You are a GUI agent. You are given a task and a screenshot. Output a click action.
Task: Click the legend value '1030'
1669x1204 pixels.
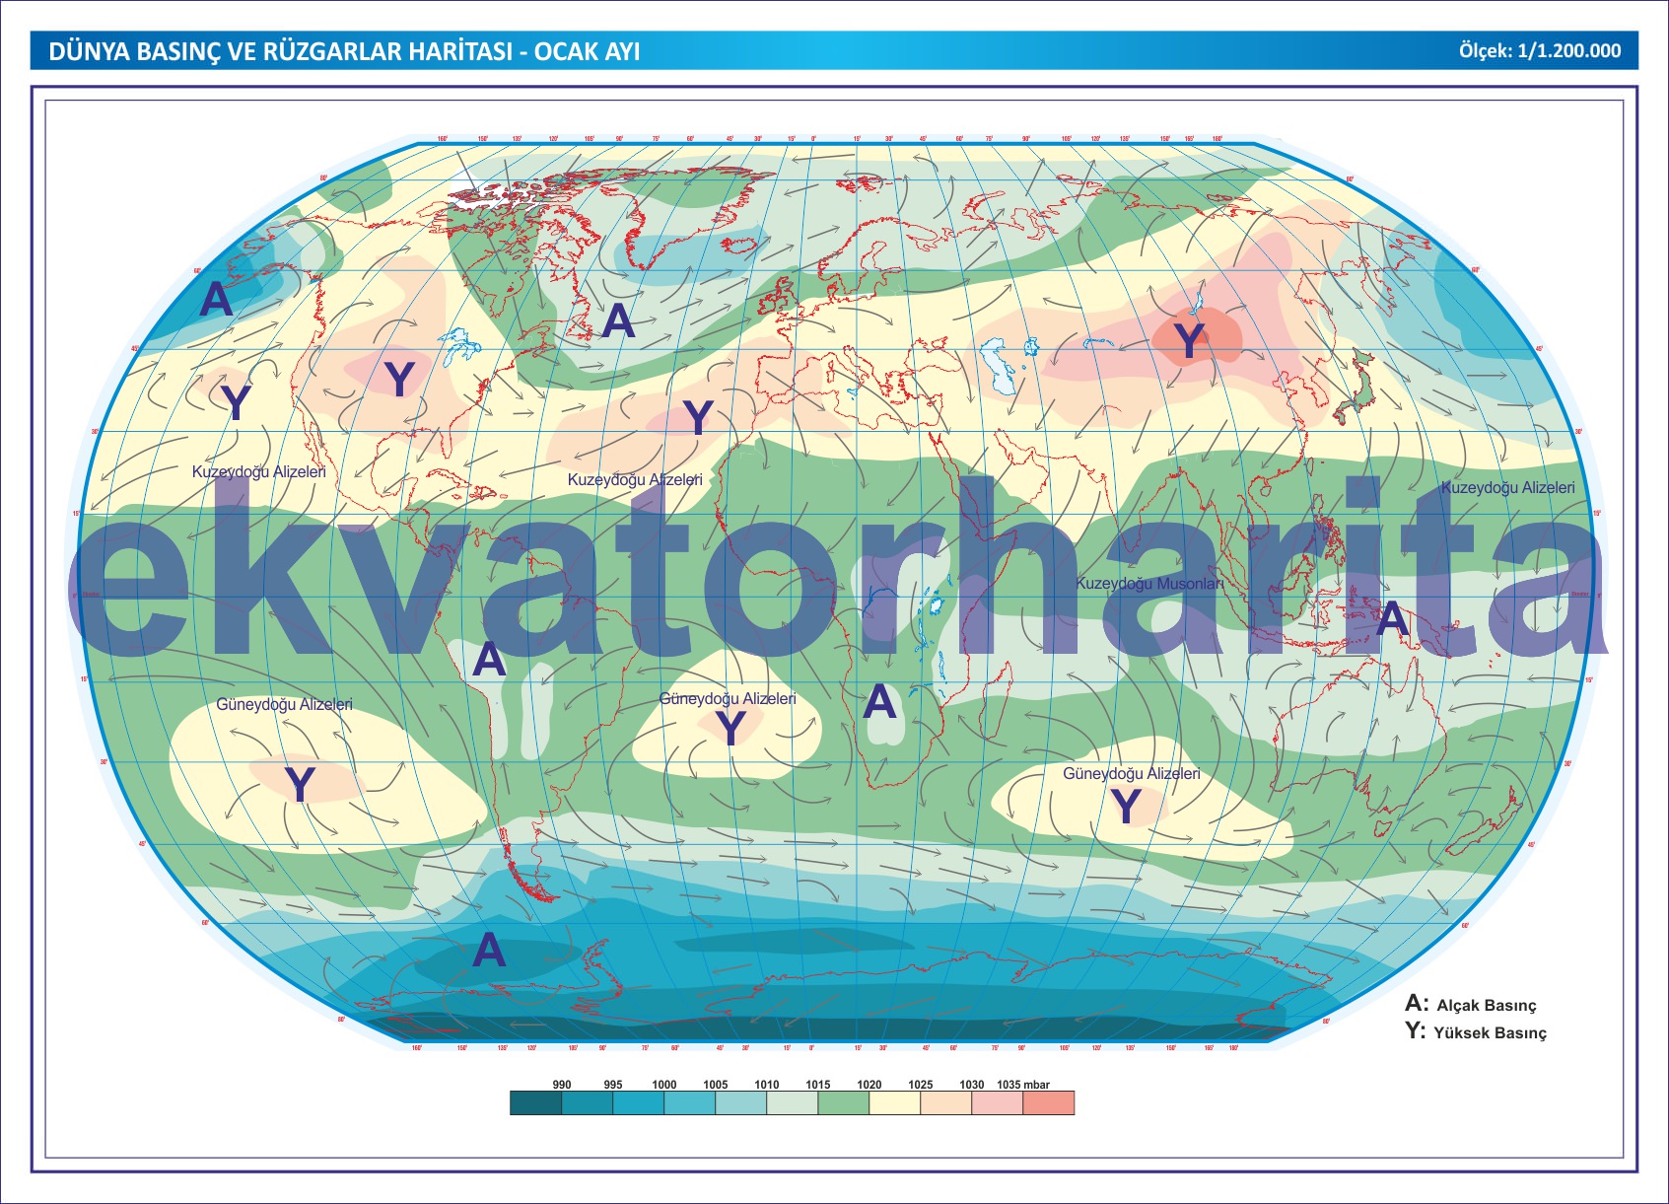coord(972,1084)
